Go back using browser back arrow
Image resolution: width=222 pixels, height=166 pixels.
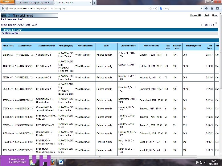pyautogui.click(x=3, y=8)
